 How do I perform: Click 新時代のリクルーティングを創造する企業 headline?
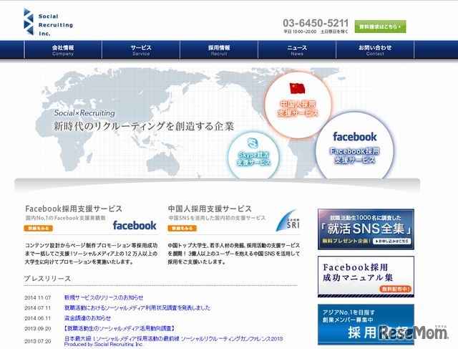(x=144, y=126)
